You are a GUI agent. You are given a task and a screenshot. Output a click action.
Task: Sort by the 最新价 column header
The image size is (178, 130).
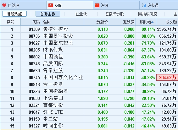[97, 22]
